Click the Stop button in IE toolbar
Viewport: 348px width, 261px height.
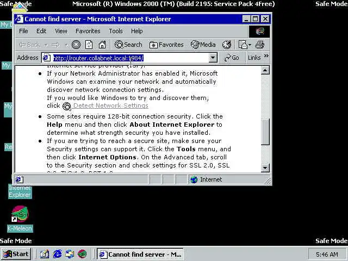click(x=76, y=45)
